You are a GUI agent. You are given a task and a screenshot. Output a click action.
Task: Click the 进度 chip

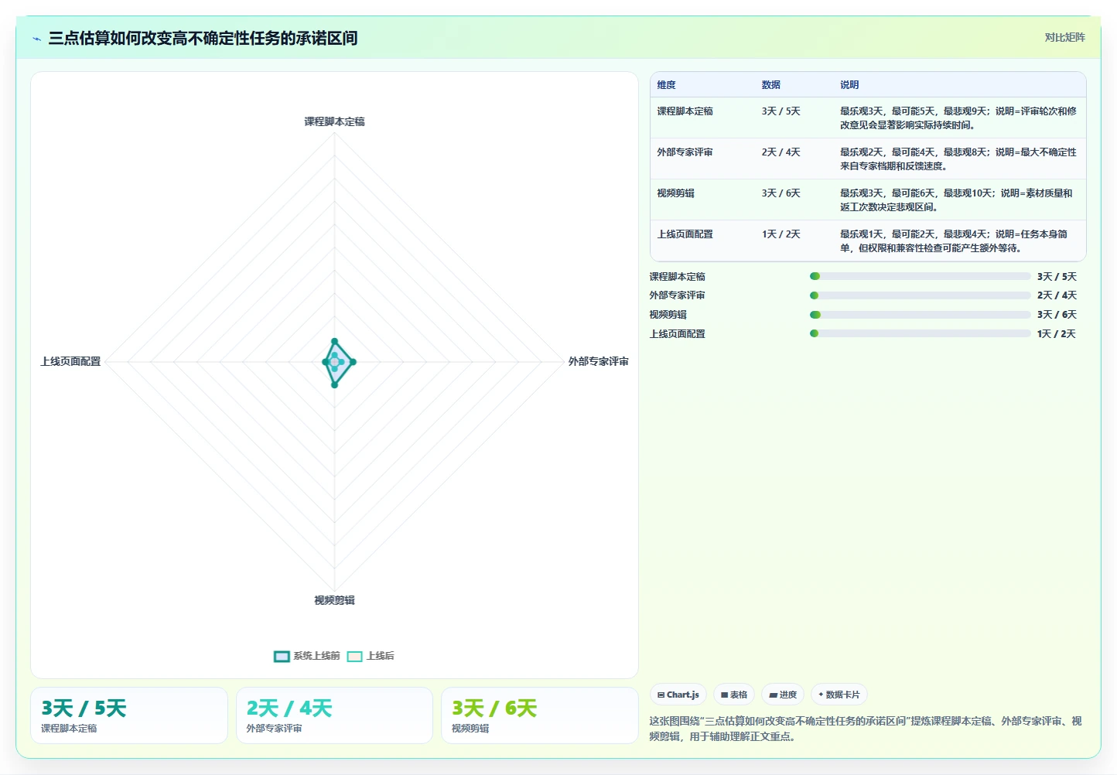point(783,695)
